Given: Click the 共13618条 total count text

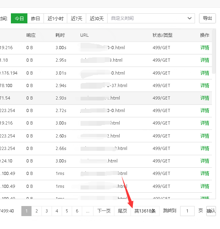Looking at the screenshot, I should (x=145, y=211).
